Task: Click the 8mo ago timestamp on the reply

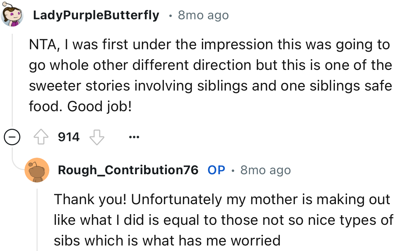Action: click(x=265, y=169)
